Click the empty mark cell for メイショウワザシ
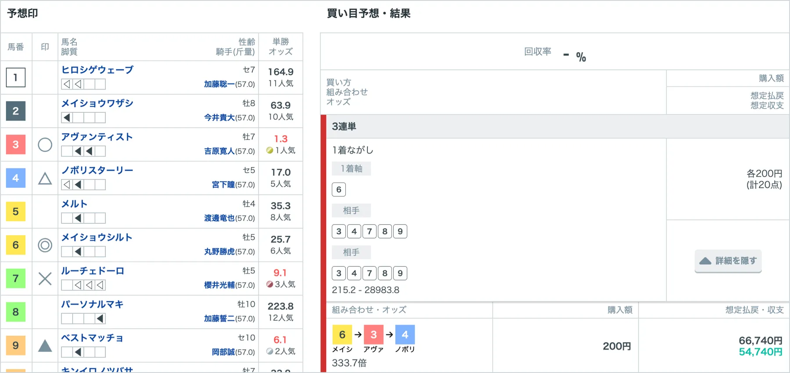 pyautogui.click(x=45, y=111)
